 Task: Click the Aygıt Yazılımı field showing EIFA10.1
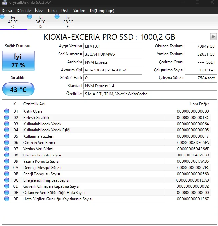click(x=113, y=46)
